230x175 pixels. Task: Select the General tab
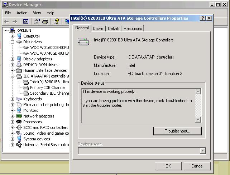[x=82, y=28]
